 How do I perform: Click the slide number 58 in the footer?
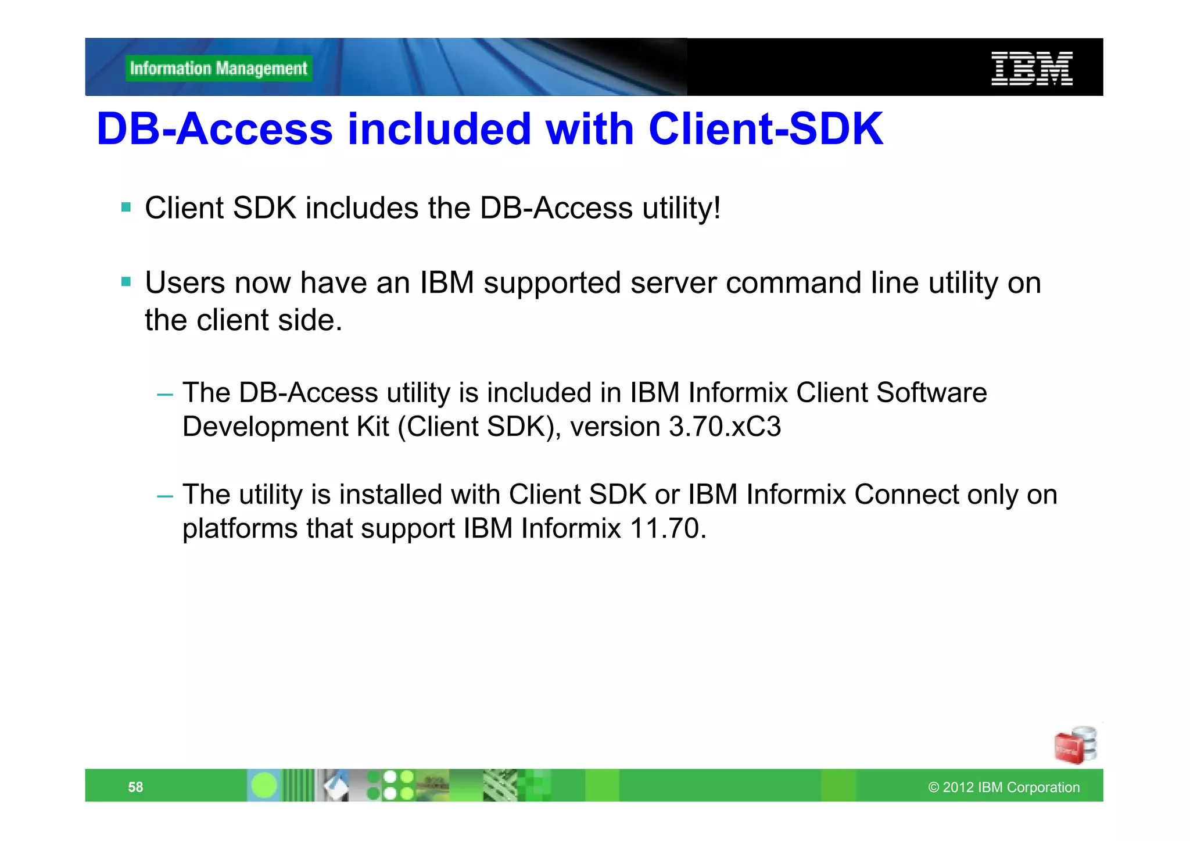[x=135, y=787]
